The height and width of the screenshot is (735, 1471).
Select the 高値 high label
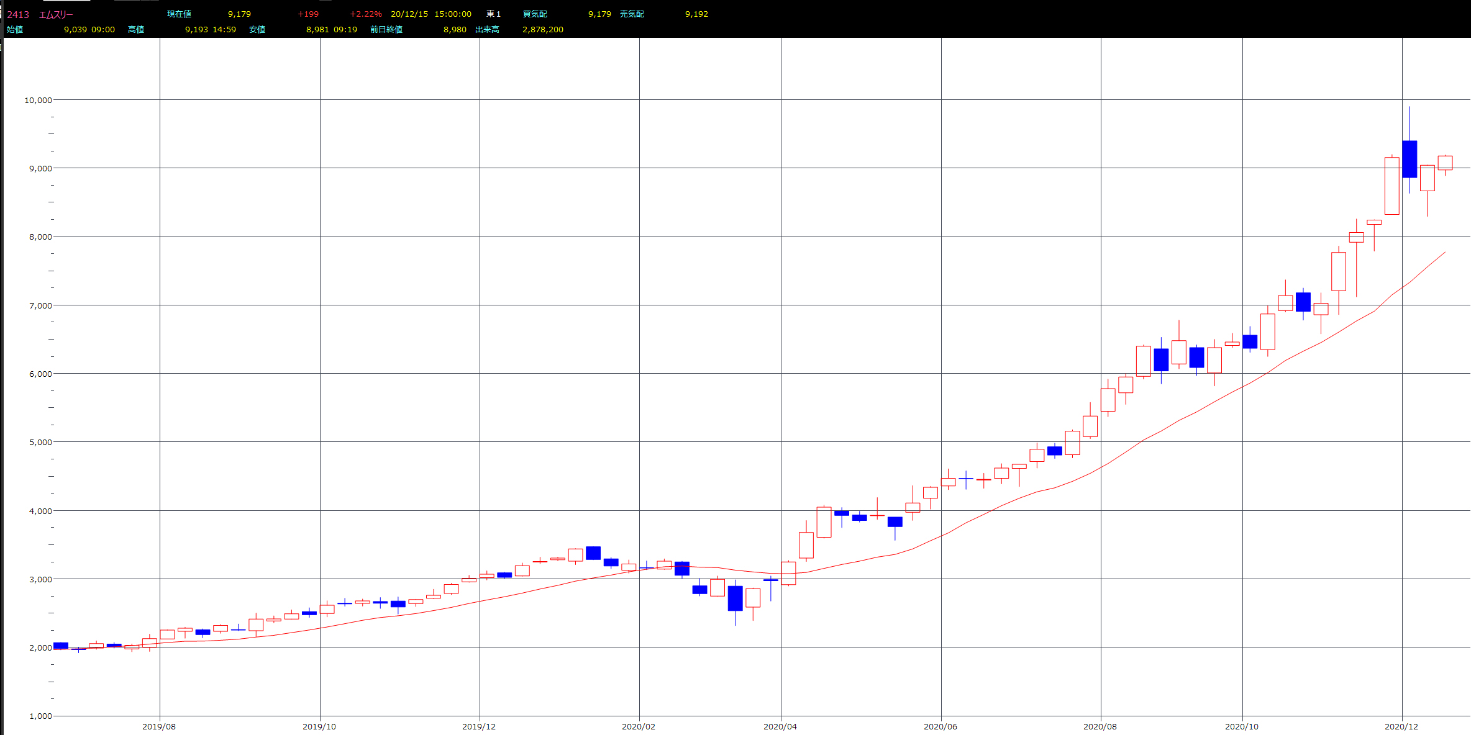(x=136, y=29)
